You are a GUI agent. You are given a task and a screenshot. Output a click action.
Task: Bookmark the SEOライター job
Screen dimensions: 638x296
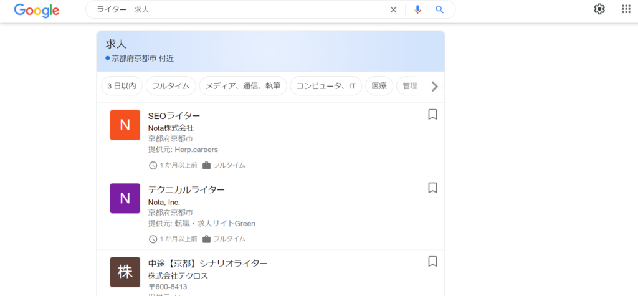[432, 115]
